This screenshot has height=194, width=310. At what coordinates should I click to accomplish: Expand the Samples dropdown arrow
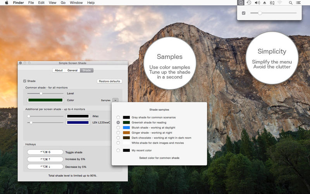(115, 100)
